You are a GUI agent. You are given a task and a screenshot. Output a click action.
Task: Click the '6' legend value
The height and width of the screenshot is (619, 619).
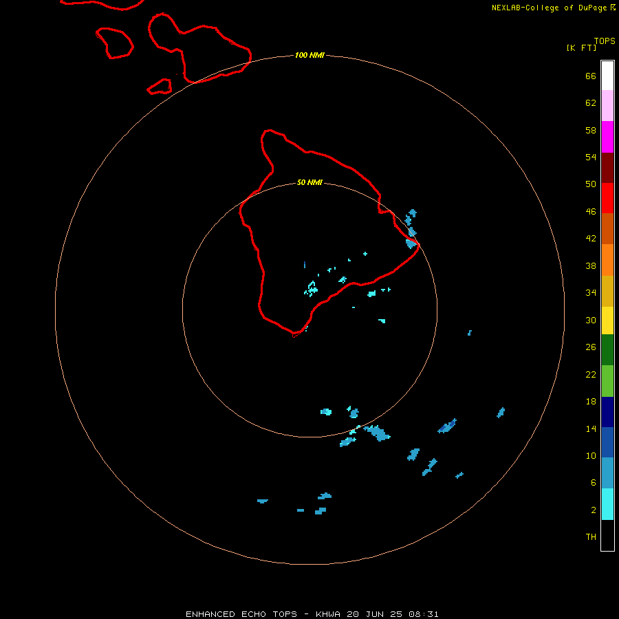(x=594, y=483)
